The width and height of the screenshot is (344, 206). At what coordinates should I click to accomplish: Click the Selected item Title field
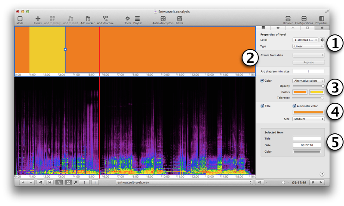[307, 138]
